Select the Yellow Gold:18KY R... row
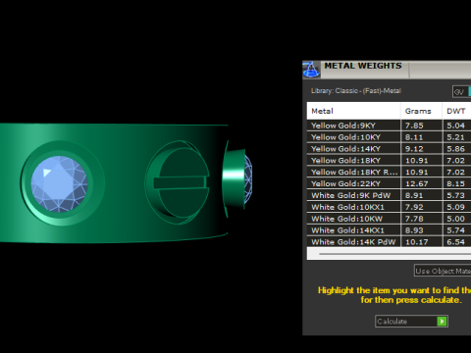The height and width of the screenshot is (353, 471). tap(389, 172)
